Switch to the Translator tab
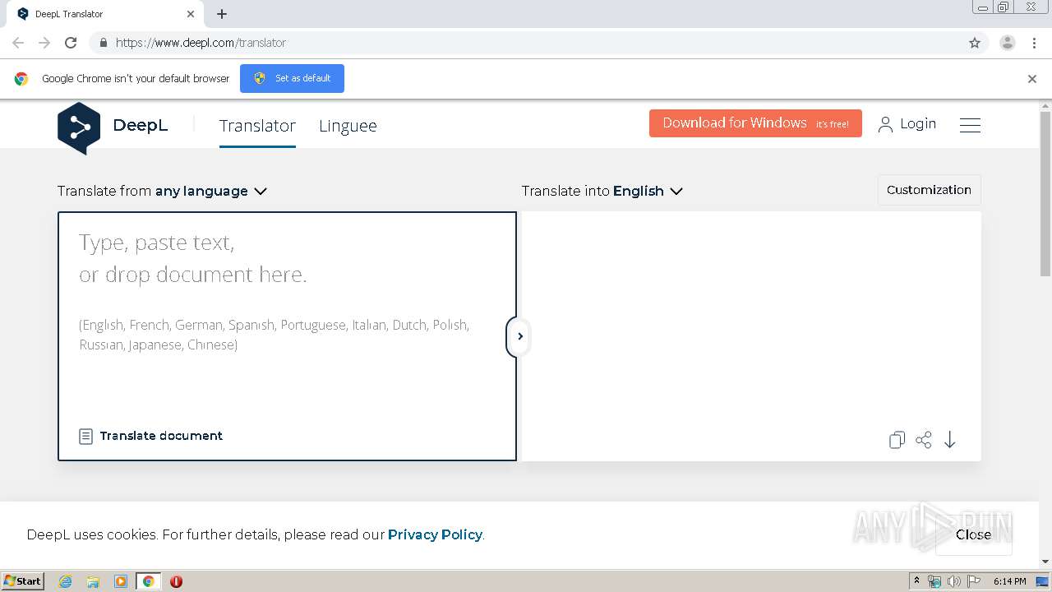 tap(257, 126)
